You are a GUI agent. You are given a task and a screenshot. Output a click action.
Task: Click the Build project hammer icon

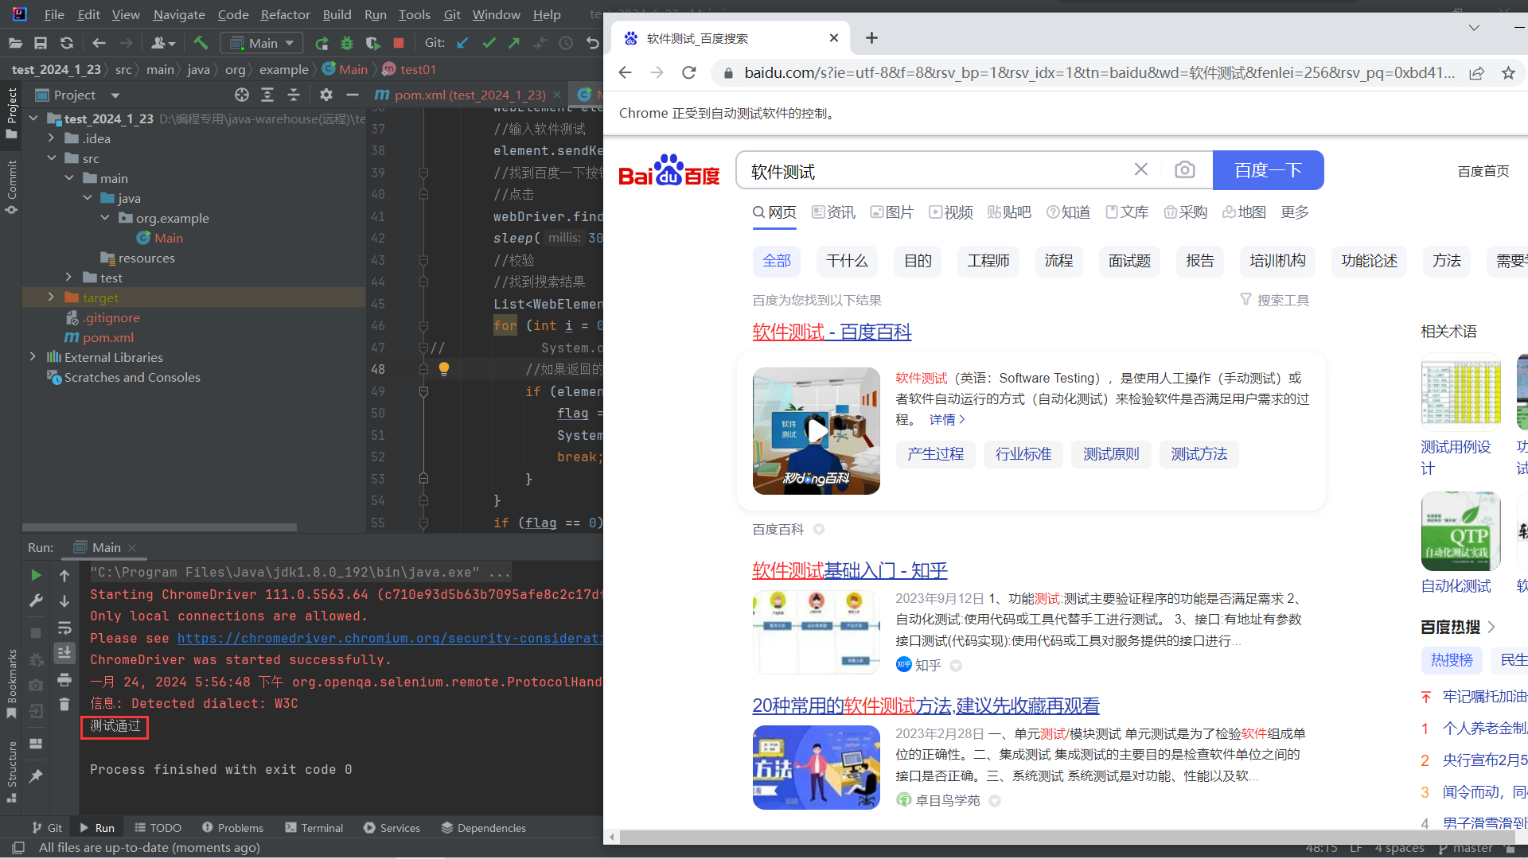[201, 43]
